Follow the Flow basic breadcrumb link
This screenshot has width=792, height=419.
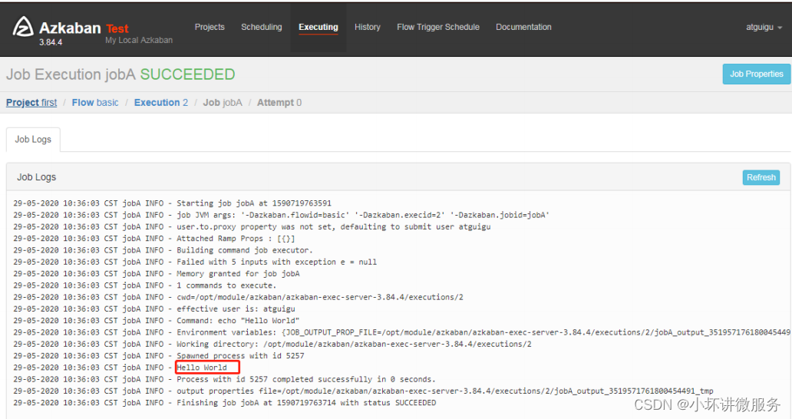click(x=95, y=103)
